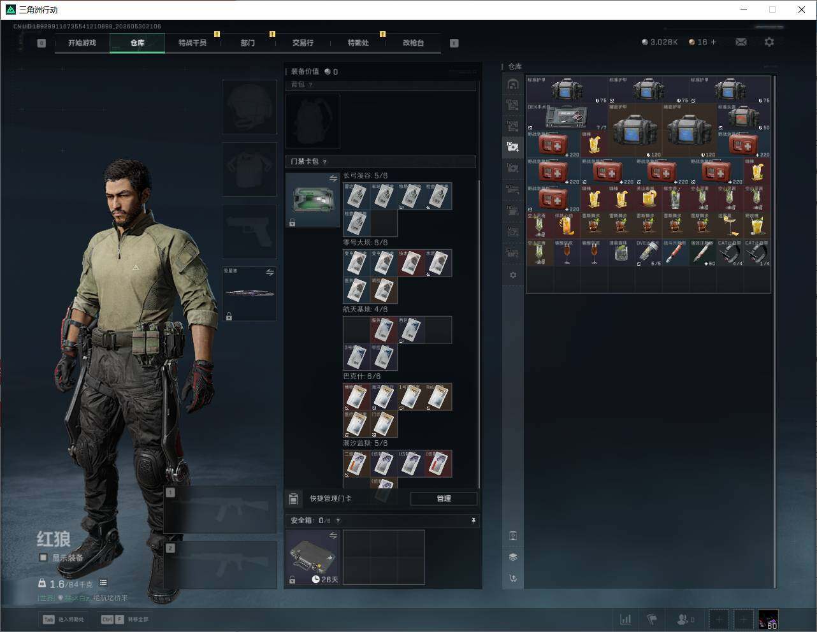This screenshot has height=632, width=817.
Task: Open the player avatar at bottom right
Action: coord(768,619)
